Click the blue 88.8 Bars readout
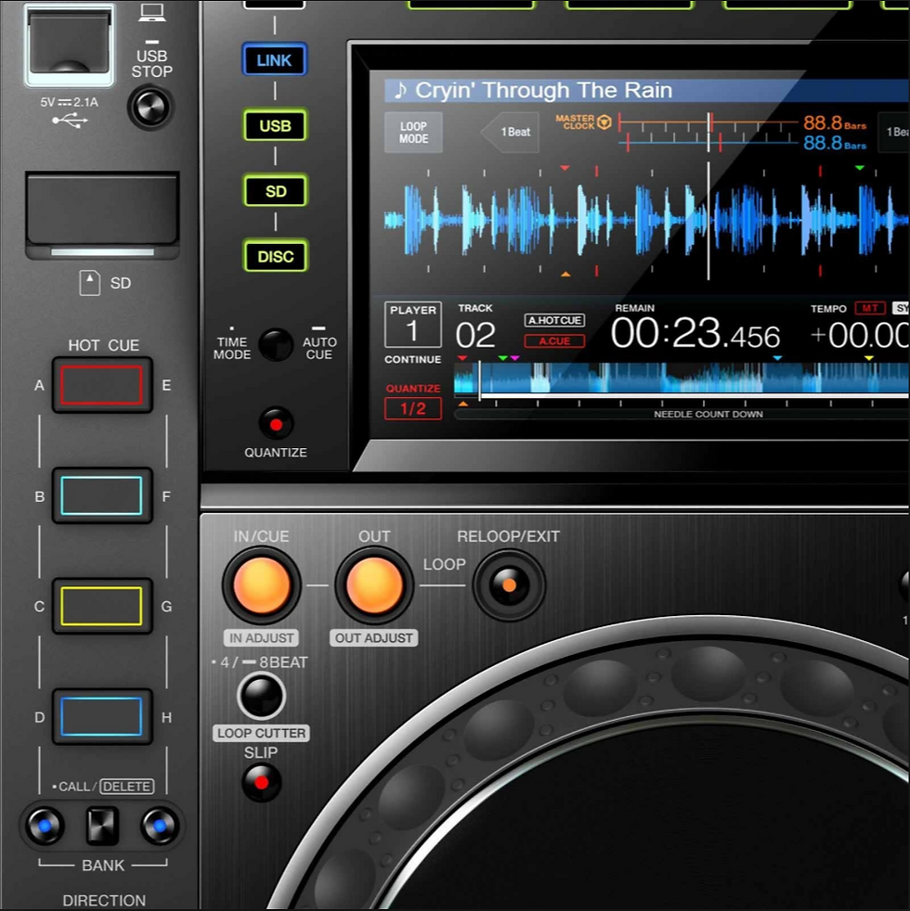The width and height of the screenshot is (910, 911). (x=835, y=143)
